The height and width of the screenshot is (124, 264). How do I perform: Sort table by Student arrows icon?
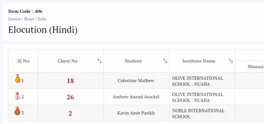point(165,61)
